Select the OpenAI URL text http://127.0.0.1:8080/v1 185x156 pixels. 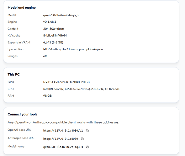pyautogui.click(x=63, y=130)
